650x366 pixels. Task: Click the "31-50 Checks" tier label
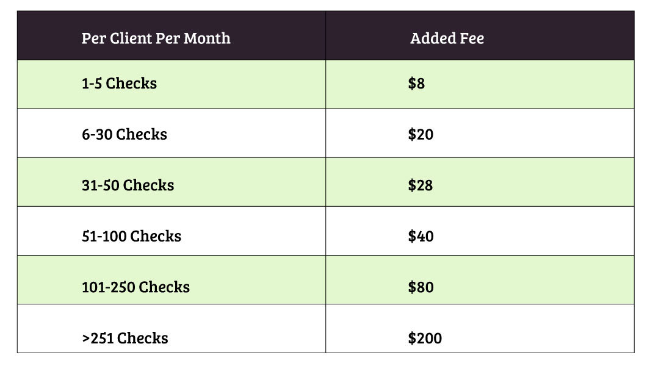[128, 185]
